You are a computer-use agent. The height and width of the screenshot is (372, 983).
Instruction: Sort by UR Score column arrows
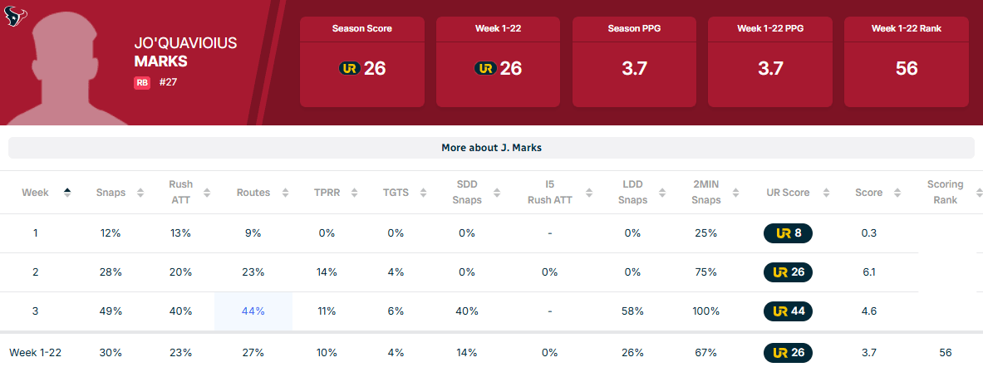tap(827, 193)
